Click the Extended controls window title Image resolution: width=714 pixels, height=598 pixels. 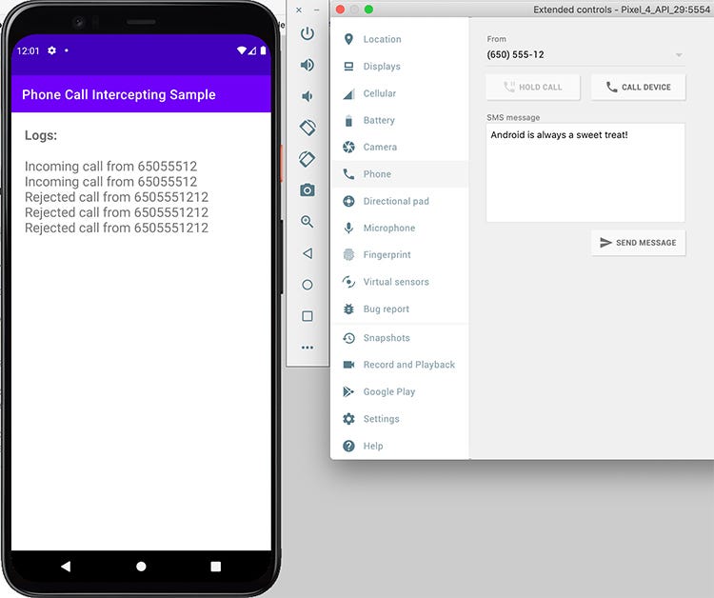[622, 10]
